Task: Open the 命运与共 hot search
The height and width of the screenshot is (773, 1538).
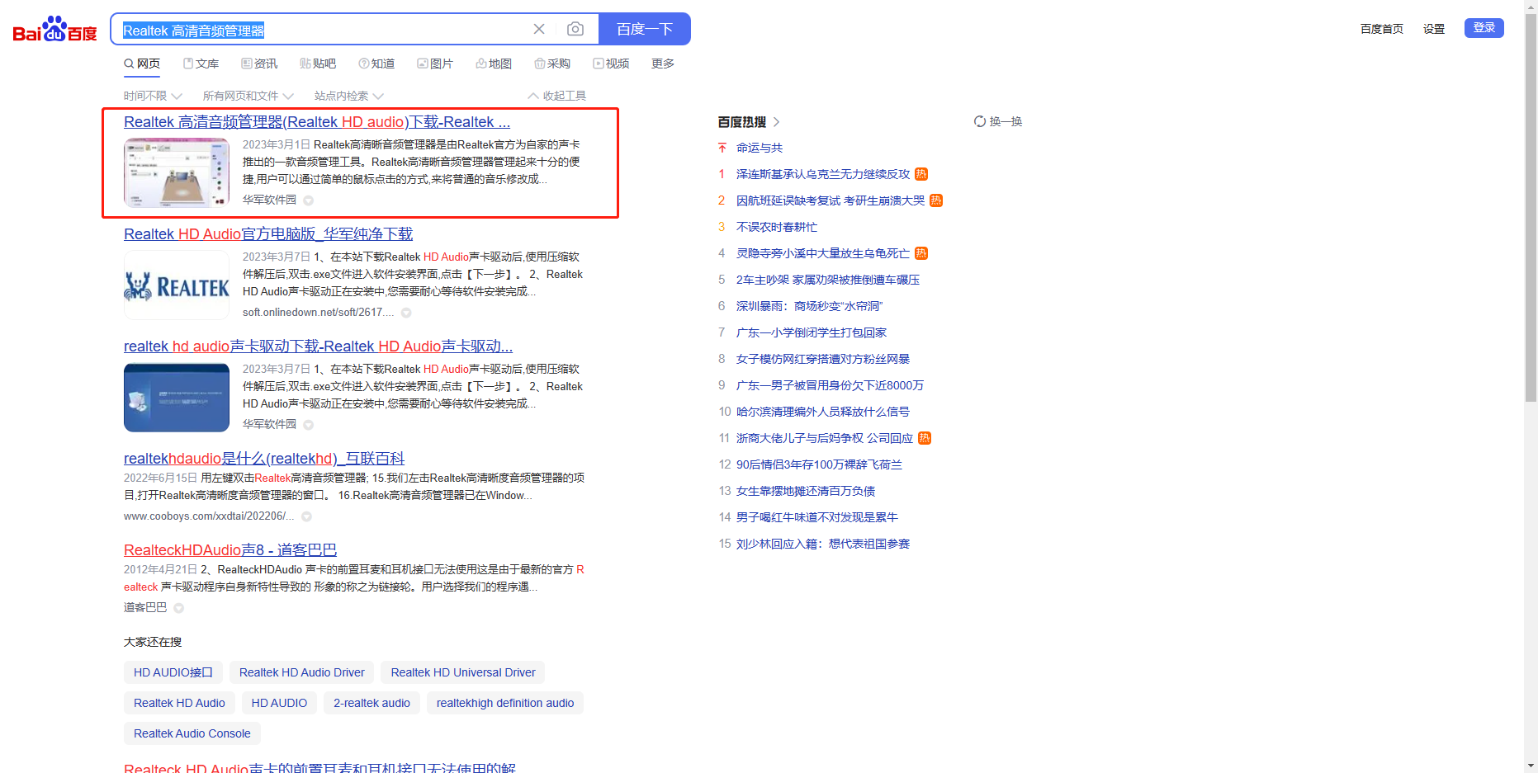Action: [760, 148]
